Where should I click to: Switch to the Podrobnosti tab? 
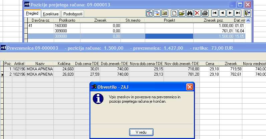tap(73, 14)
